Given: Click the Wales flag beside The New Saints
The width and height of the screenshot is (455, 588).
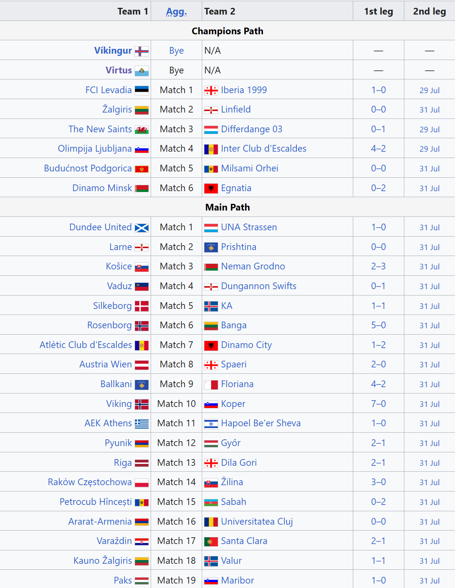Looking at the screenshot, I should click(142, 130).
